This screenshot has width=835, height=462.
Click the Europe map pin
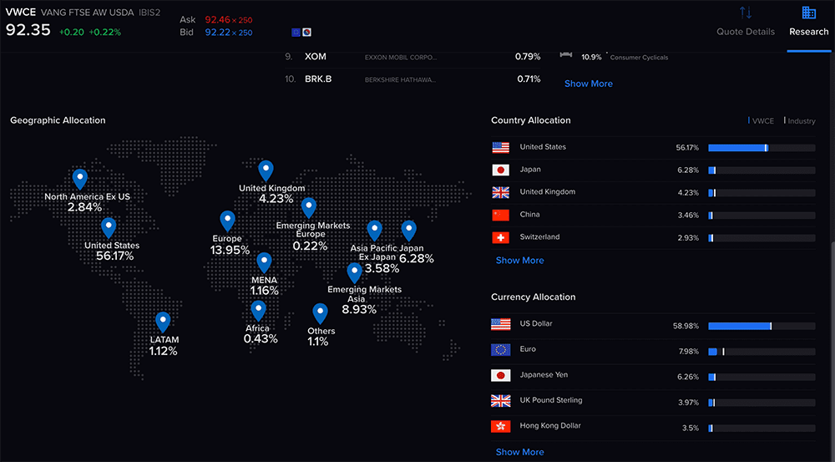click(227, 221)
